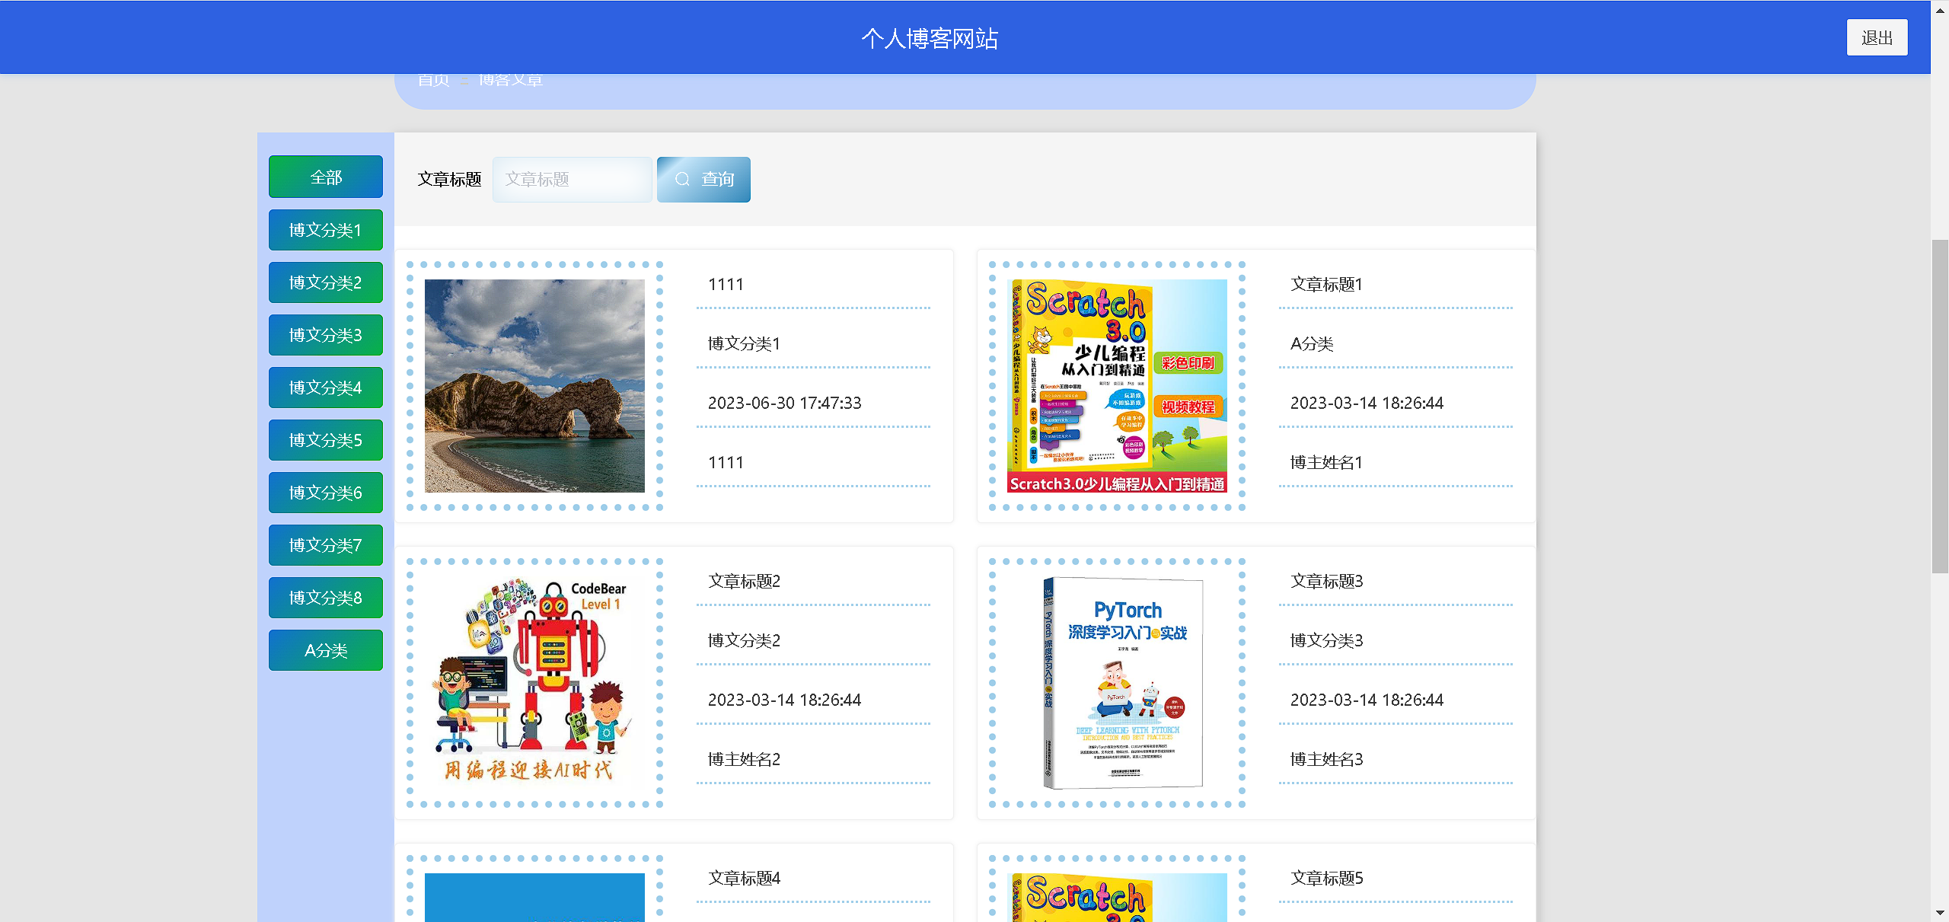Open article titled 文章标题2
The height and width of the screenshot is (922, 1949).
(x=744, y=582)
